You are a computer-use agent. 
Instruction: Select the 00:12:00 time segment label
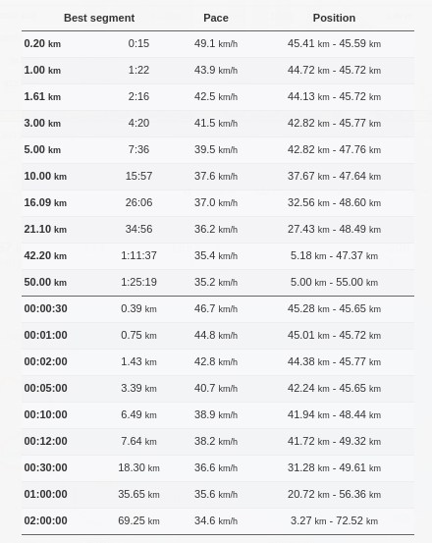click(45, 441)
